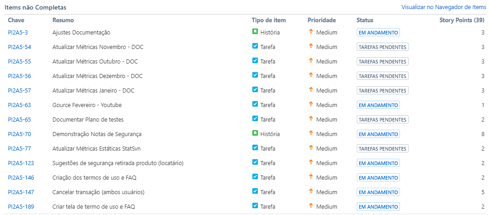Click the Tarefa icon beside Documentar Plano de testes

pos(255,119)
